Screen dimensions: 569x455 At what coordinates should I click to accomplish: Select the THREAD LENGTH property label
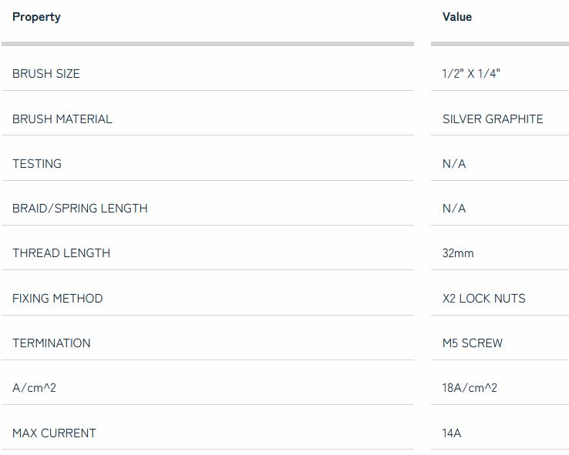click(62, 253)
